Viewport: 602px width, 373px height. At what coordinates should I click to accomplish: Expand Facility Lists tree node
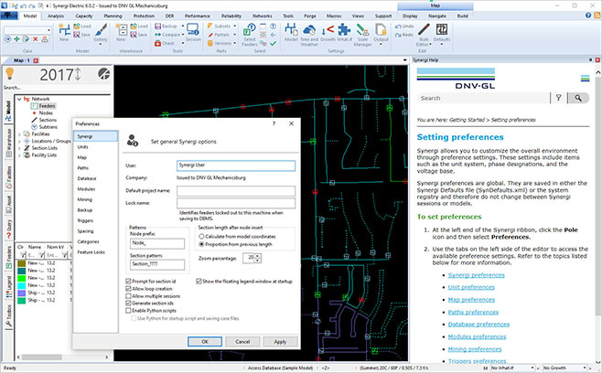19,155
